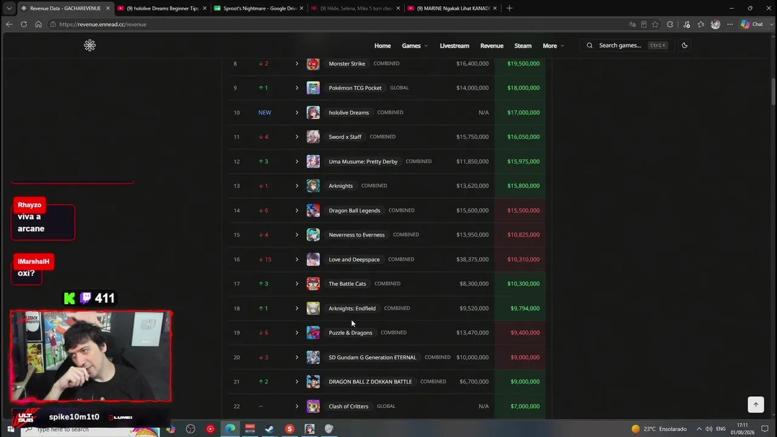Click the back-to-top arrow button
Image resolution: width=777 pixels, height=437 pixels.
coord(756,404)
